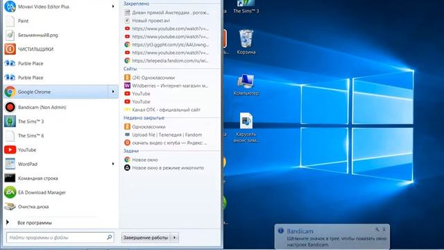
Task: Select The Sims 3 desktop shortcut
Action: (x=246, y=7)
